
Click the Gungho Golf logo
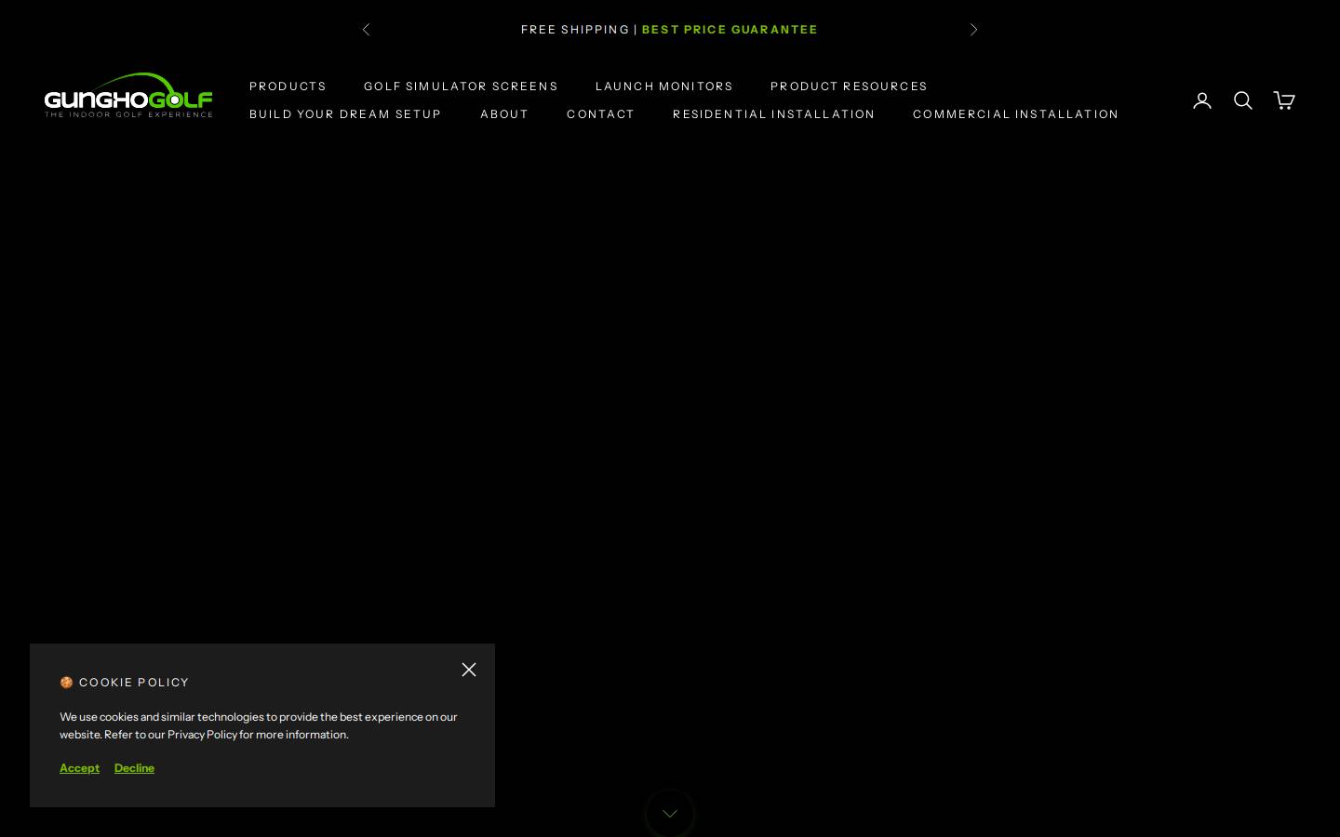pos(128,96)
